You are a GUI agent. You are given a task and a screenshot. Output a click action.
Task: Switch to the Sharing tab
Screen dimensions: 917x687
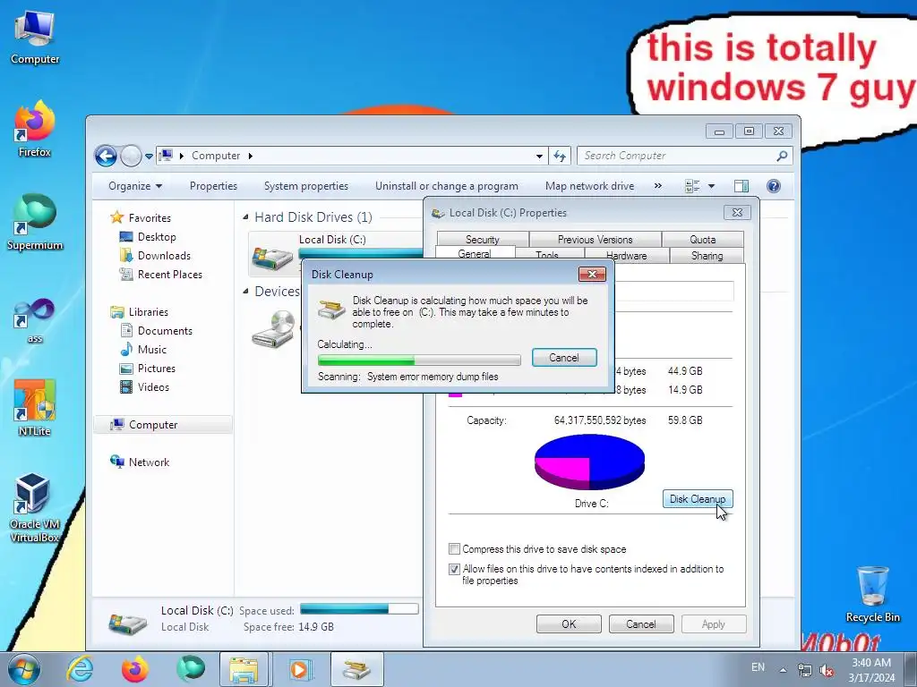707,256
